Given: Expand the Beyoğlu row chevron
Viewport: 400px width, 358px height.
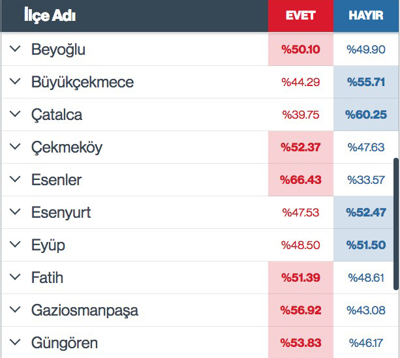Looking at the screenshot, I should pyautogui.click(x=15, y=49).
